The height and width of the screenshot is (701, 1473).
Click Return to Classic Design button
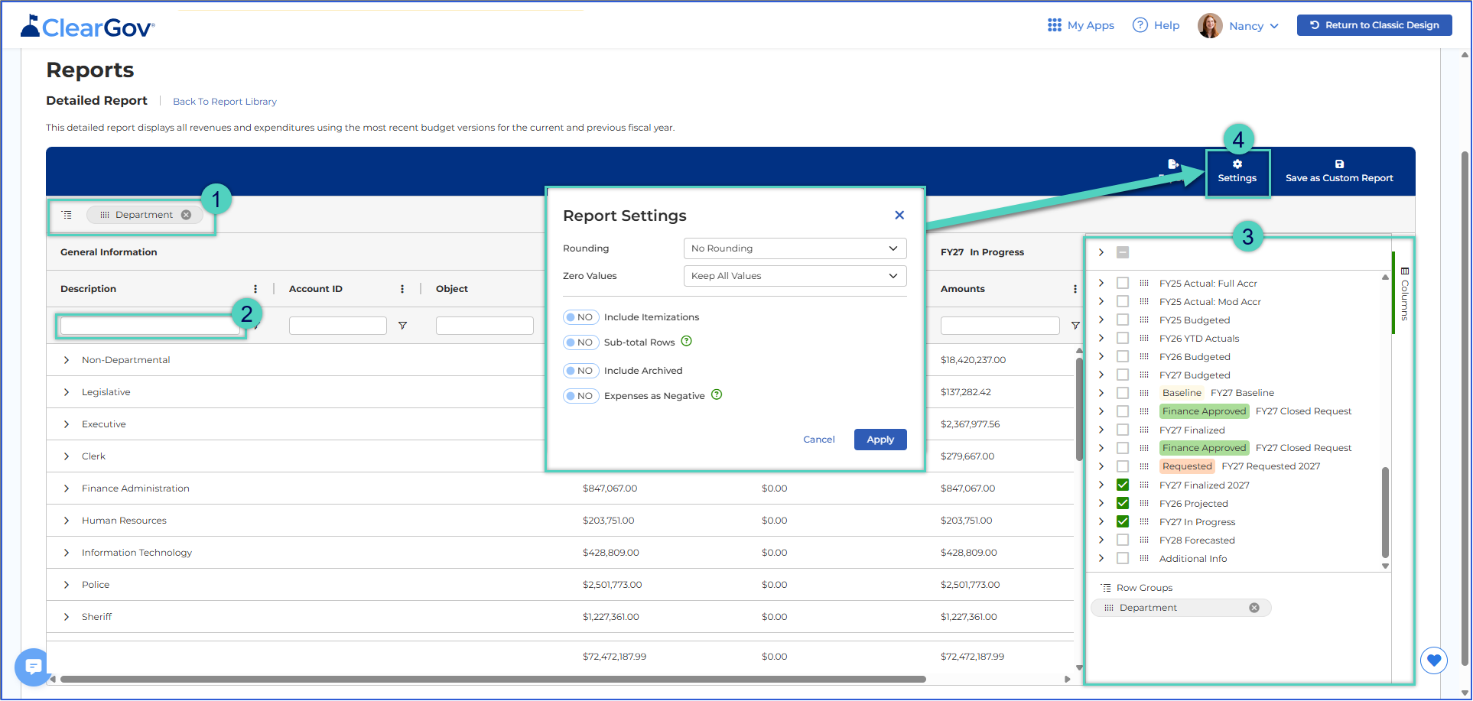pyautogui.click(x=1374, y=25)
